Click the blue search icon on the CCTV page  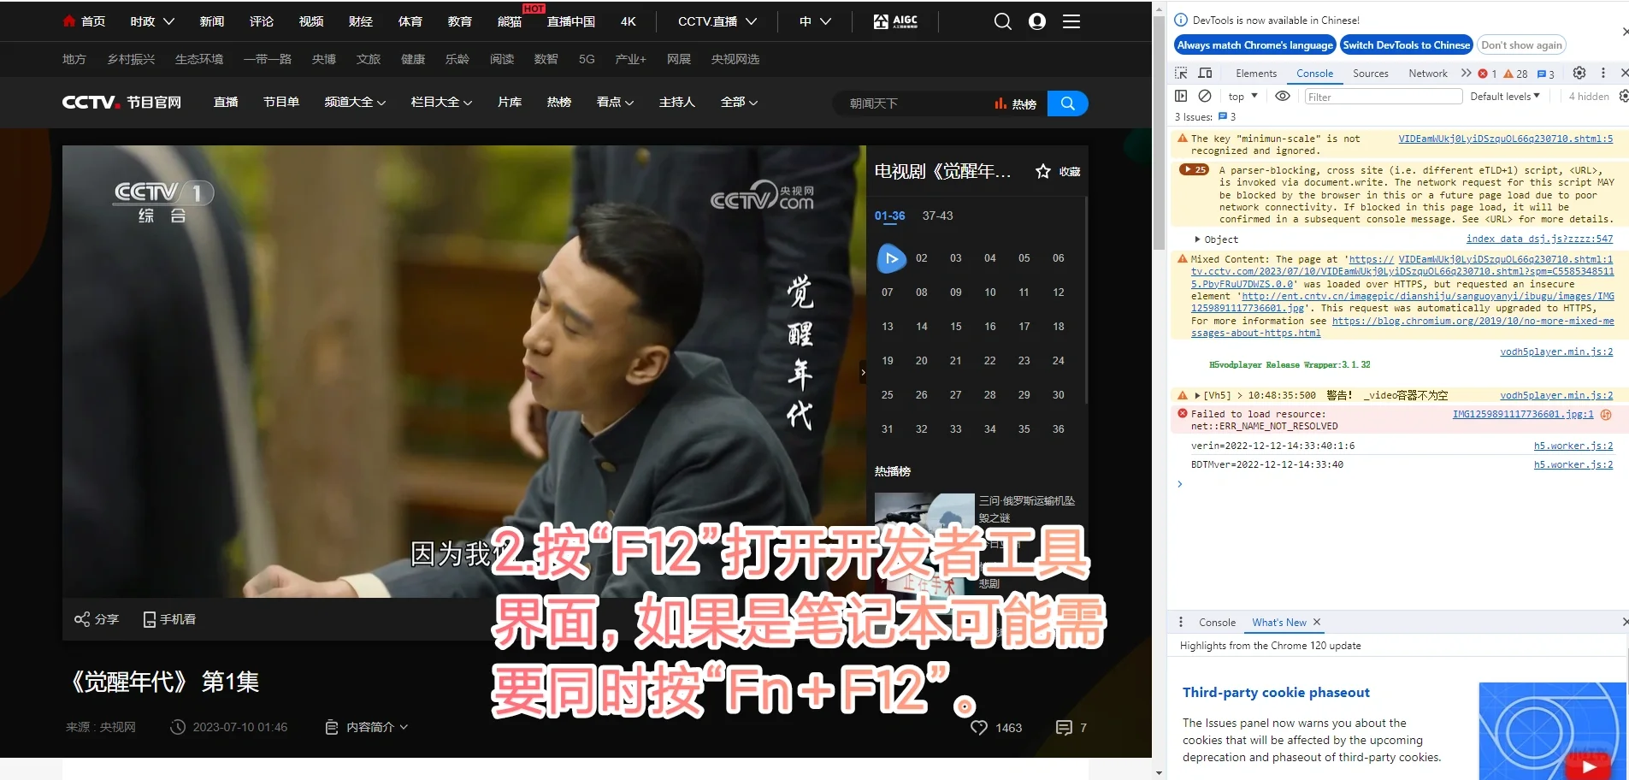(x=1066, y=103)
